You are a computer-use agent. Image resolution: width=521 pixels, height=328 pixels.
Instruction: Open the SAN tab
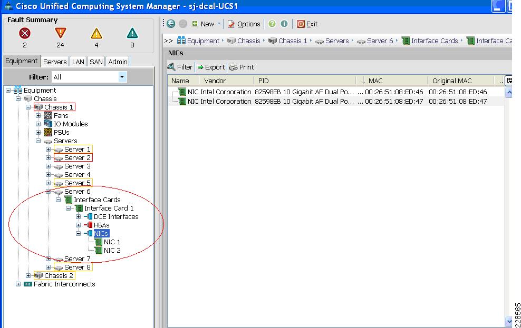96,62
